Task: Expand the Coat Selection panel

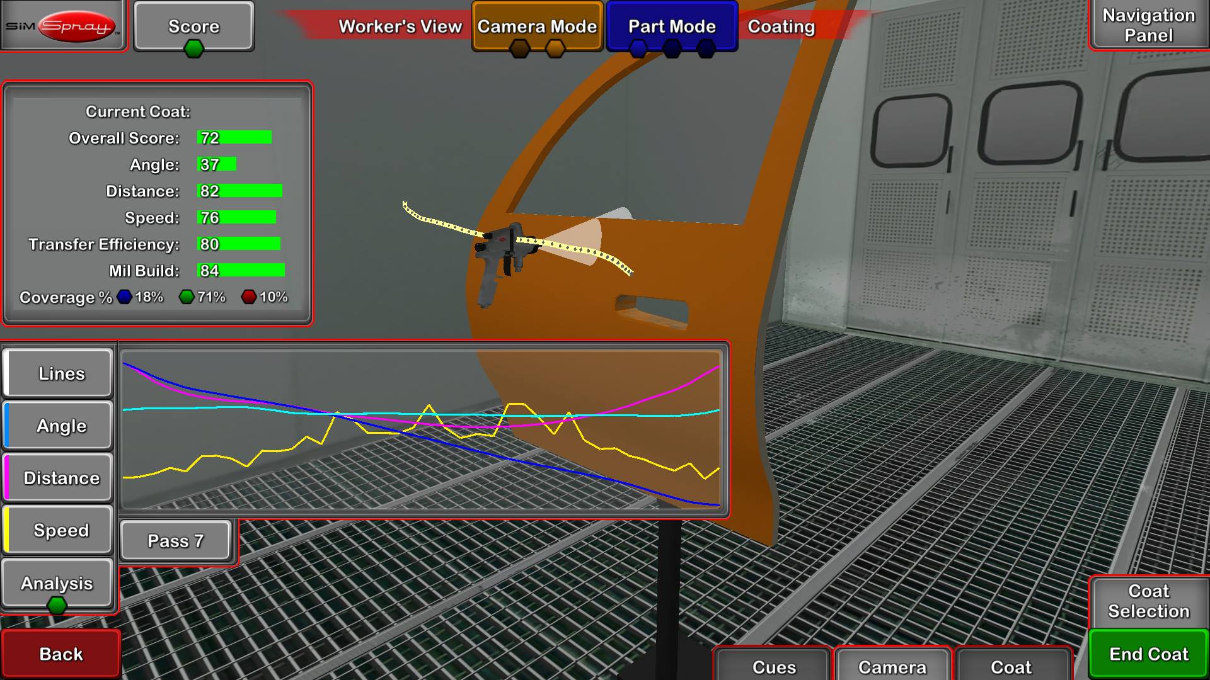Action: [x=1148, y=601]
